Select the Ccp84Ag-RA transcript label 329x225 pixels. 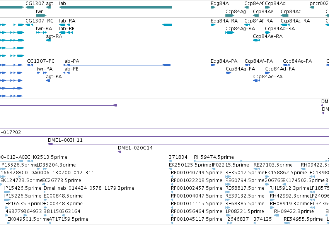pyautogui.click(x=240, y=29)
